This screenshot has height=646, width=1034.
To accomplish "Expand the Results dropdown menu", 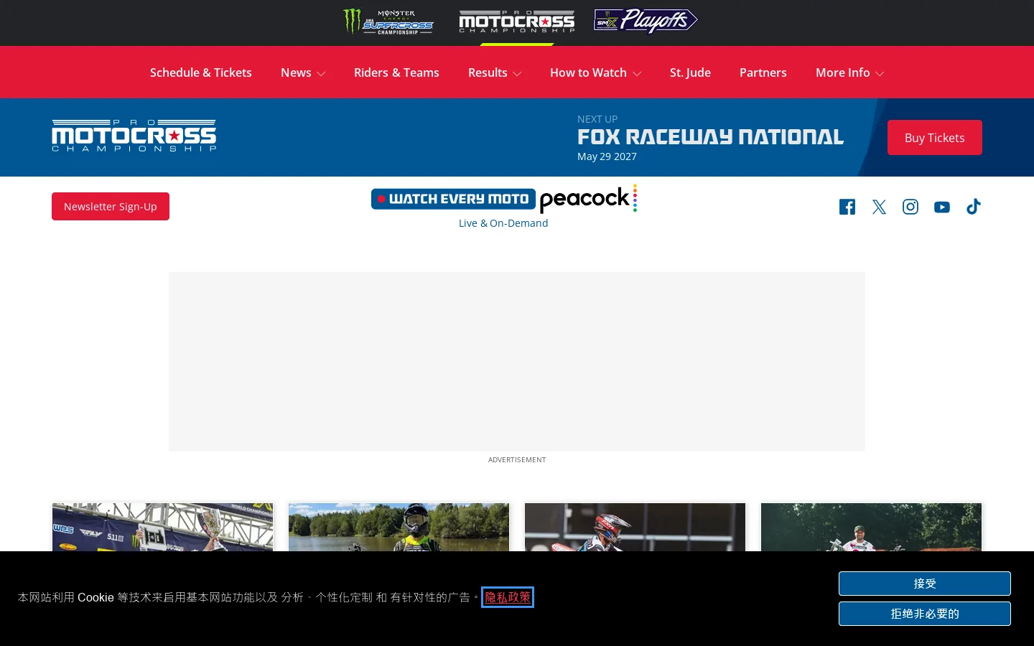I will (x=495, y=72).
